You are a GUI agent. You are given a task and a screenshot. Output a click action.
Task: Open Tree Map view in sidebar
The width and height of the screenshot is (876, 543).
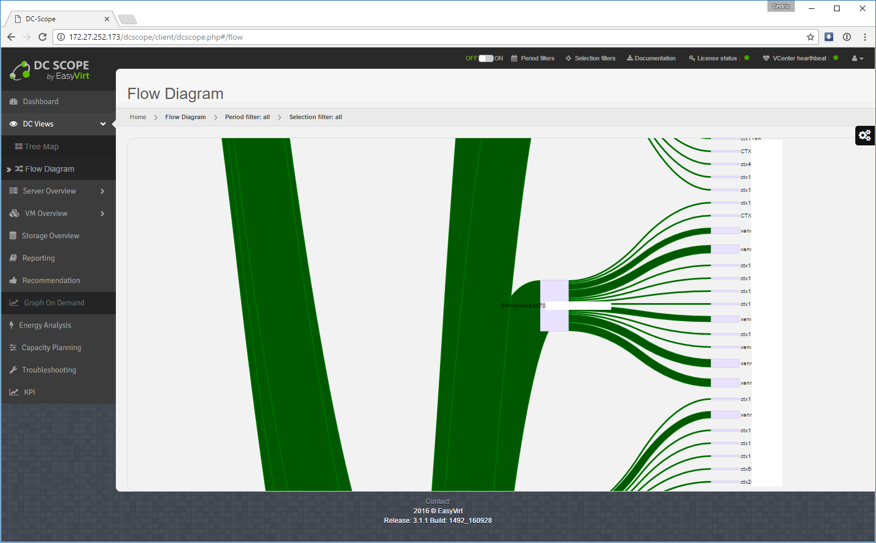(x=41, y=147)
